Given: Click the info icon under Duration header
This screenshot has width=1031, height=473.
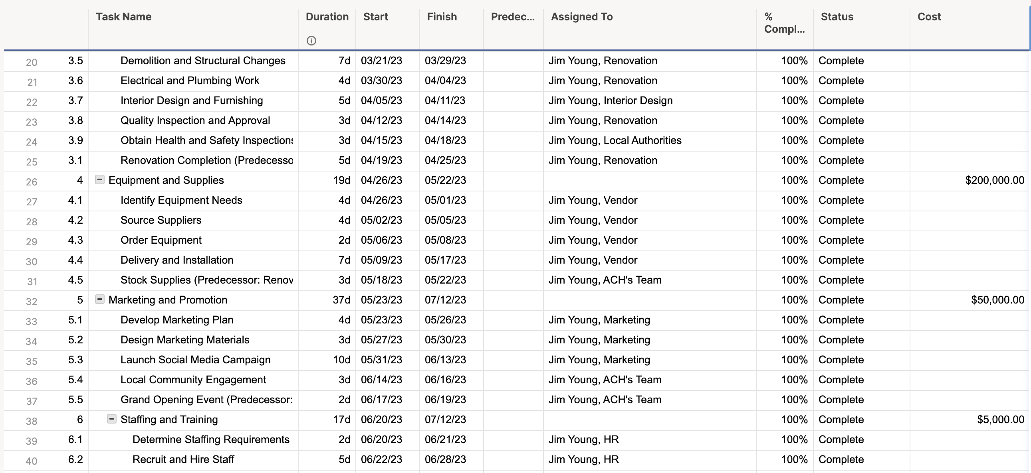Looking at the screenshot, I should click(x=311, y=41).
